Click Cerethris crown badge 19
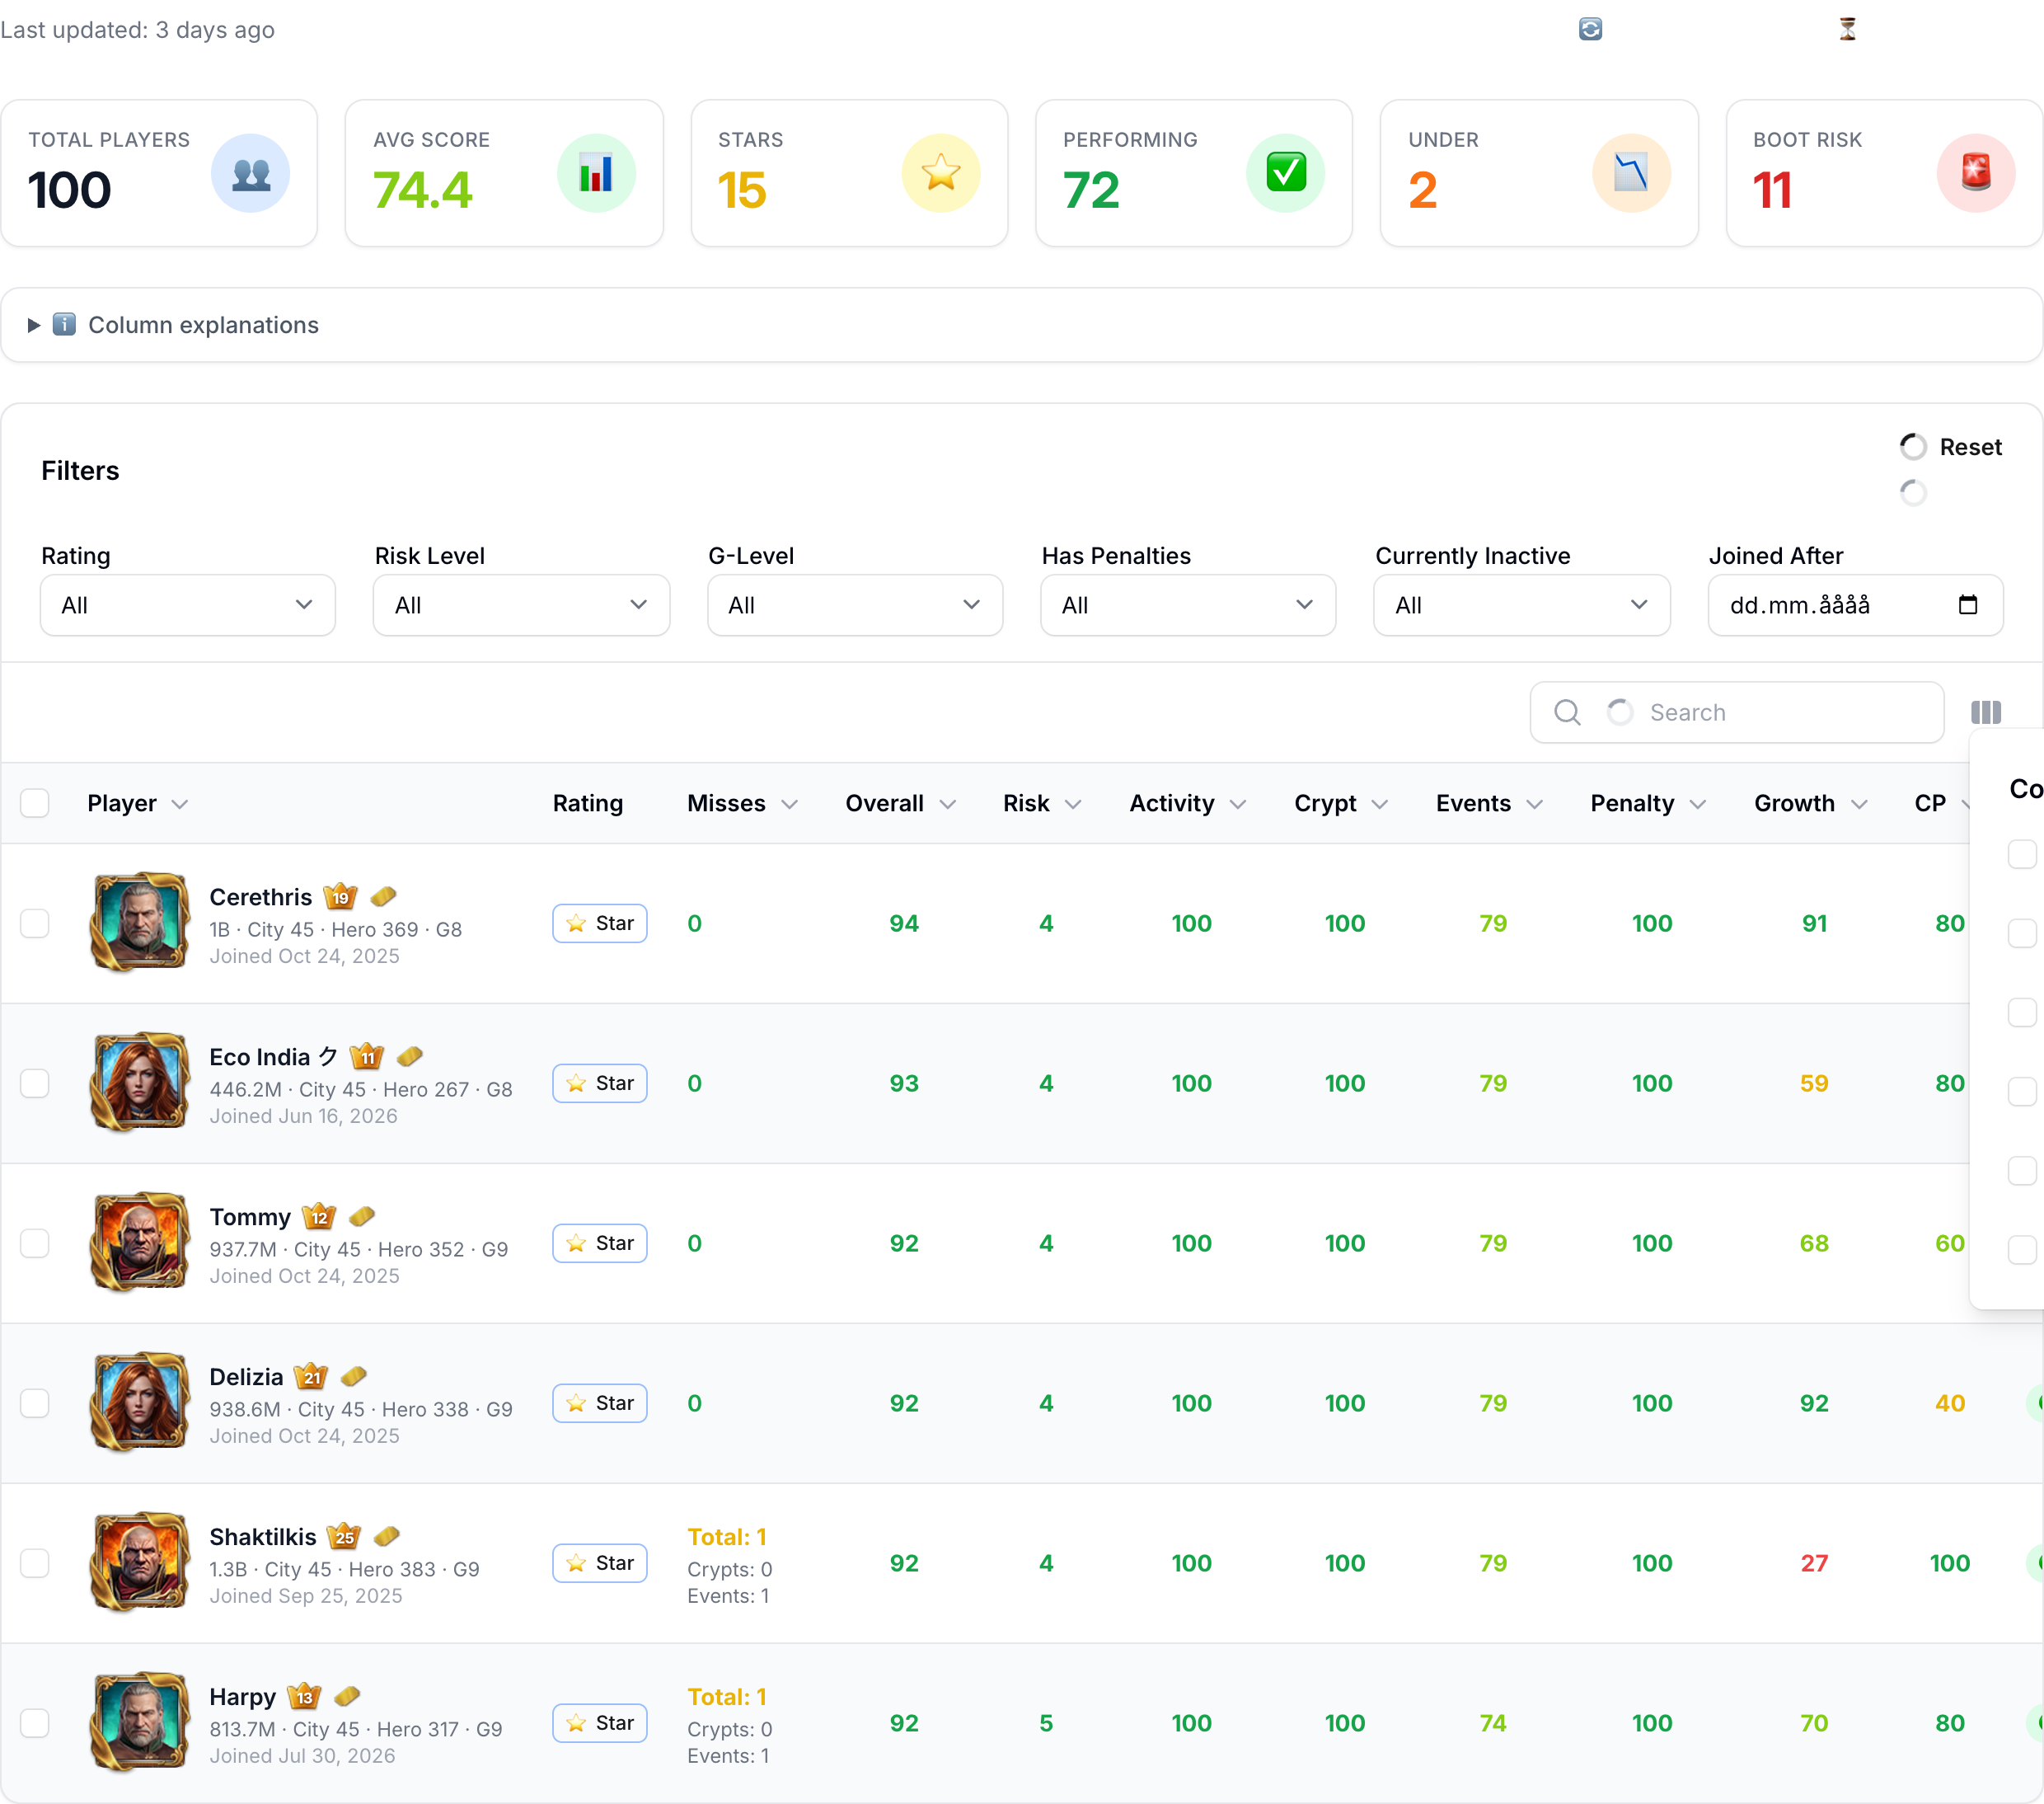 [340, 896]
